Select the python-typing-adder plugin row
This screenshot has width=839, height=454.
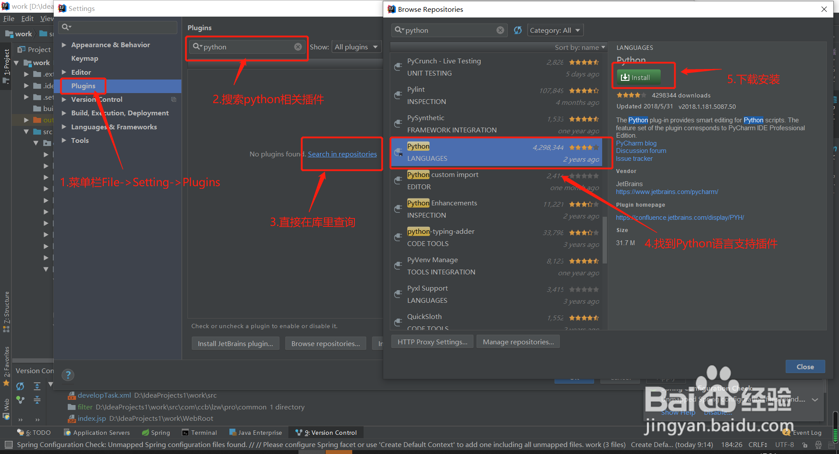click(497, 237)
